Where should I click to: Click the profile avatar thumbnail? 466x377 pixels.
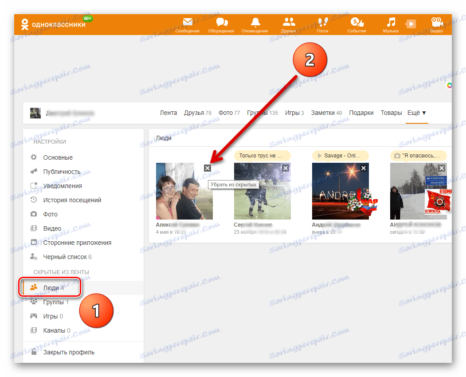coord(35,113)
